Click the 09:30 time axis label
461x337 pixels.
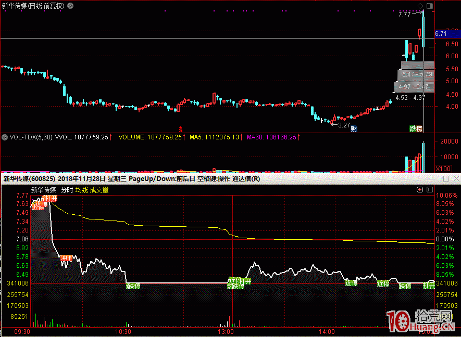click(x=22, y=332)
